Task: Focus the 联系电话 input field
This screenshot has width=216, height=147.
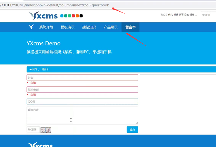Action: [82, 89]
